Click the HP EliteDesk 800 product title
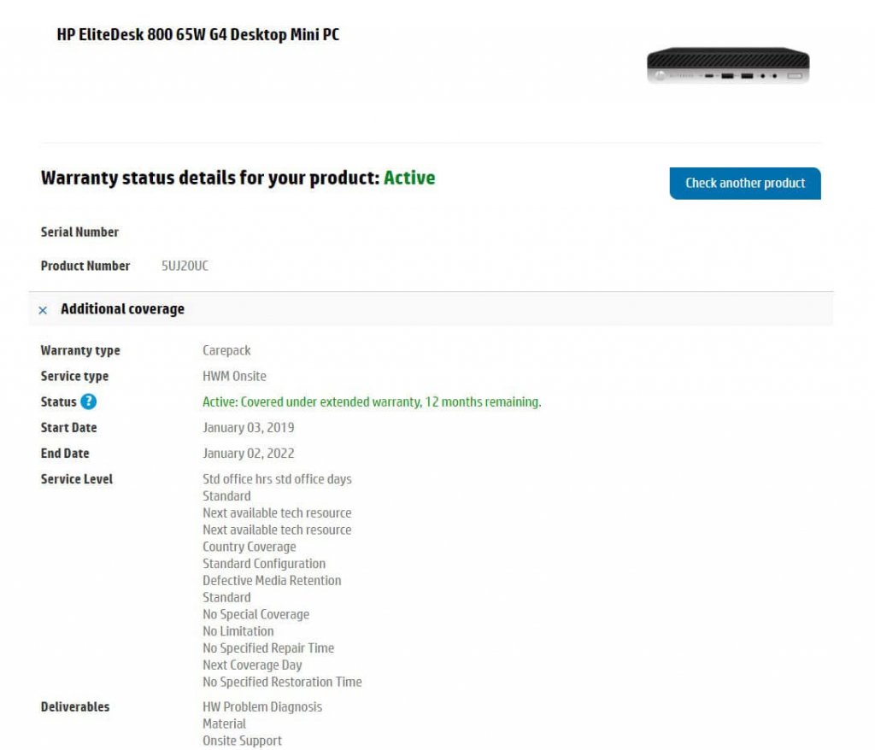Viewport: 875px width, 750px height. [x=197, y=35]
